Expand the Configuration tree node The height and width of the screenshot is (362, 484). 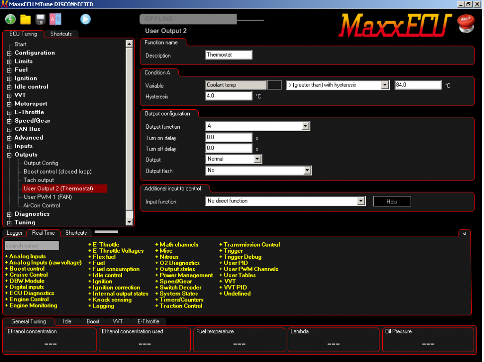point(9,53)
